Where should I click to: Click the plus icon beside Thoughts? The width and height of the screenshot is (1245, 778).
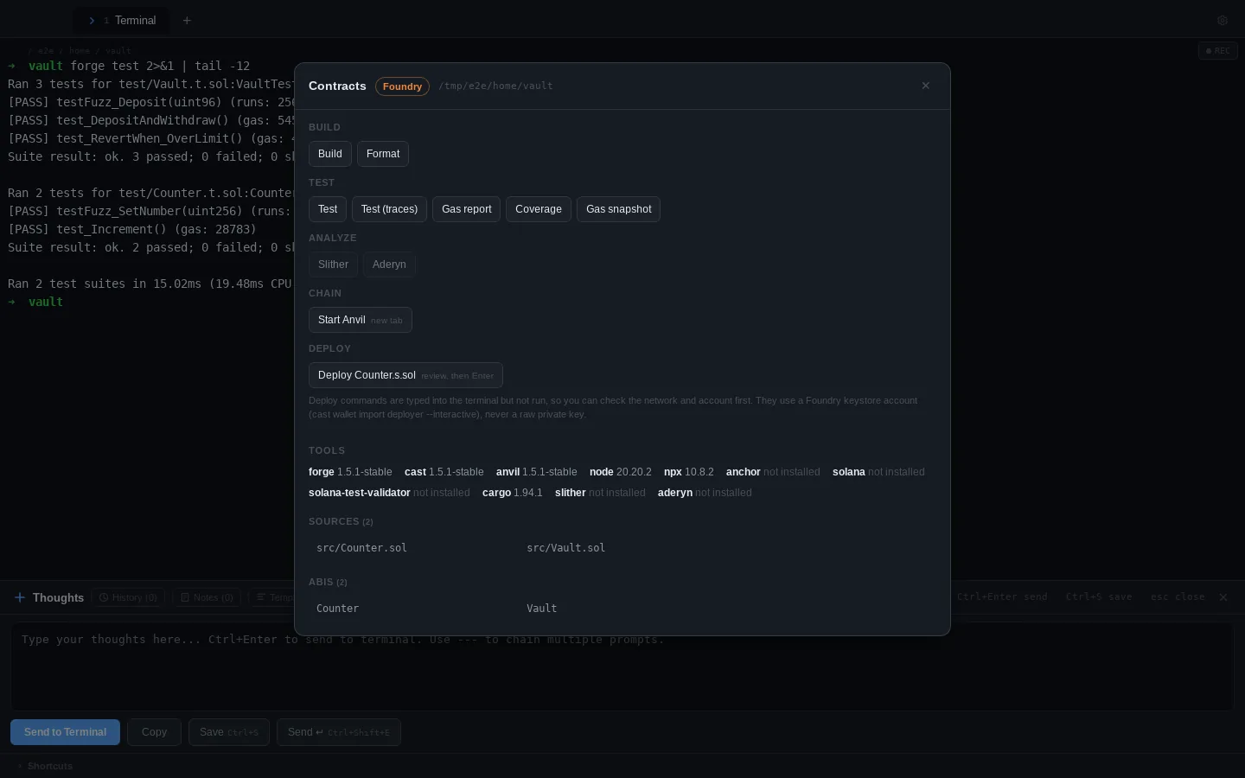point(20,597)
